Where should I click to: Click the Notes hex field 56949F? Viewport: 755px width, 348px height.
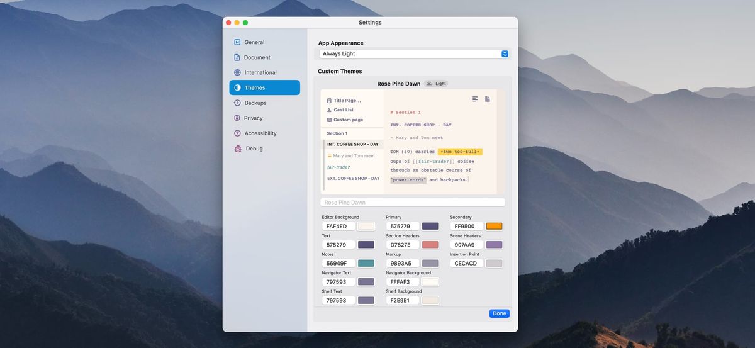point(338,263)
